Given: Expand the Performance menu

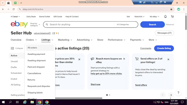Looking at the screenshot, I should coord(117,40).
